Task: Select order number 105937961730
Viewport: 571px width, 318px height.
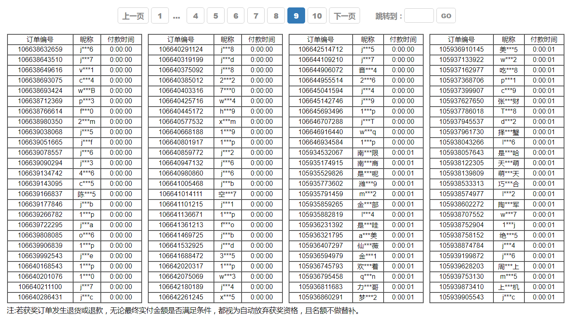Action: coord(462,132)
